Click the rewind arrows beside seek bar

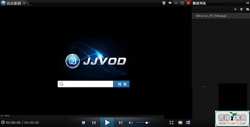(x=2, y=116)
